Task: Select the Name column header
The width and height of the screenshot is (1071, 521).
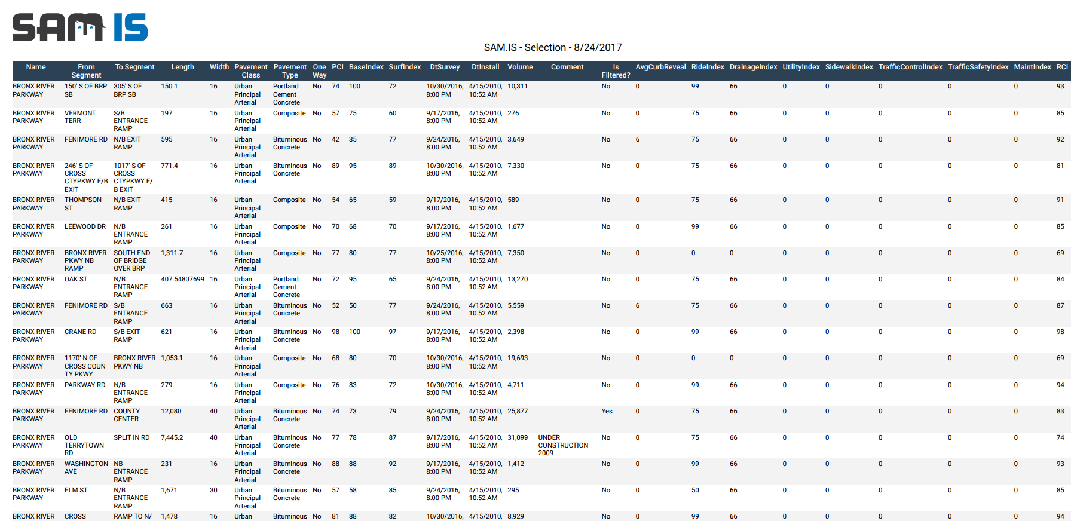Action: (x=36, y=67)
